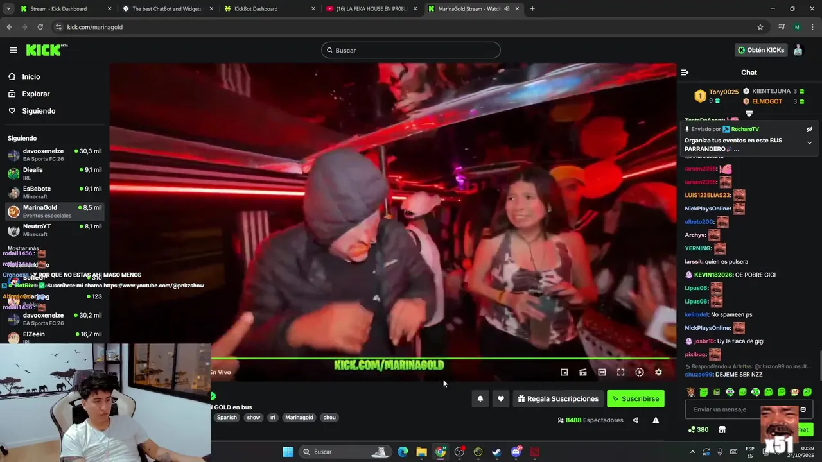Screen dimensions: 822x462
Task: Toggle theater mode in the video player
Action: (602, 372)
